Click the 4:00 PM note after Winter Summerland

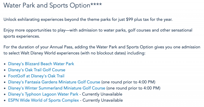[x=133, y=88]
